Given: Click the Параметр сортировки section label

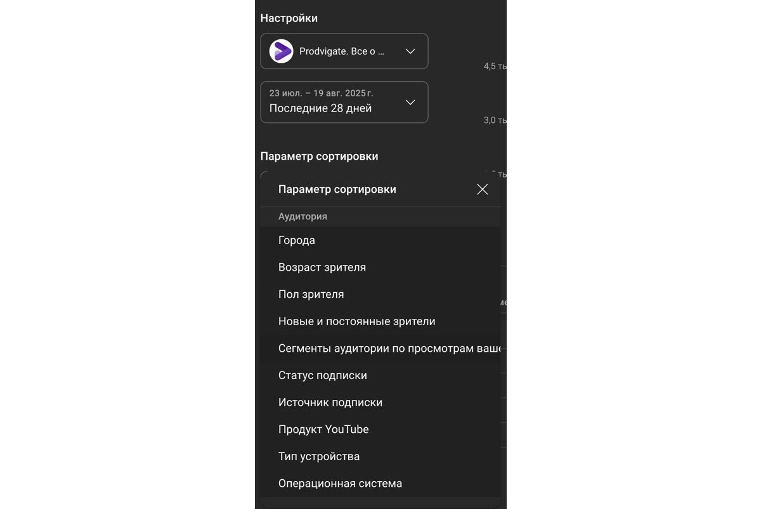Looking at the screenshot, I should tap(320, 157).
